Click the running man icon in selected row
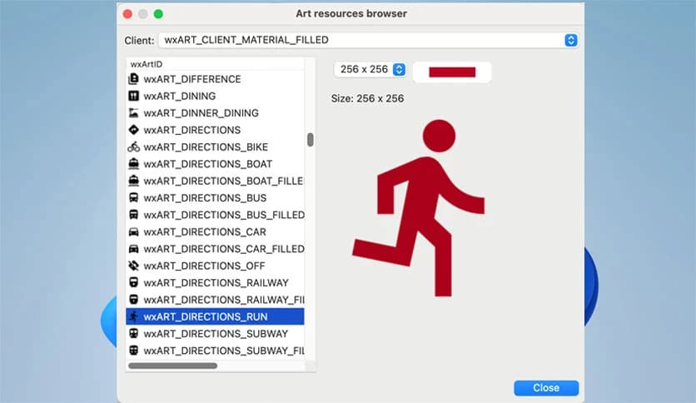Screen dimensions: 696x403 133,316
